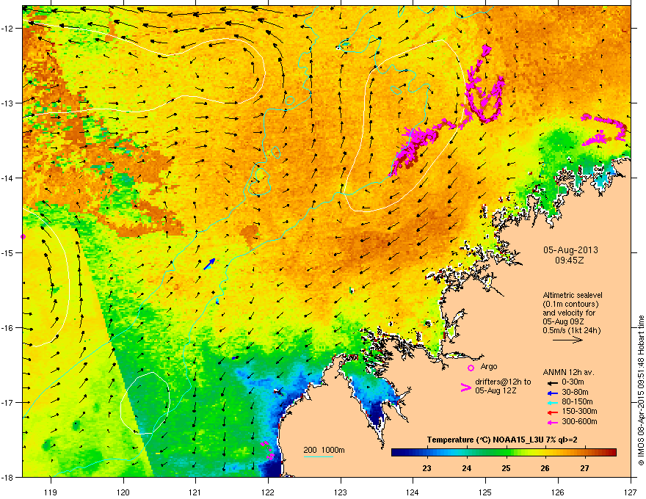This screenshot has width=646, height=499.
Task: Click the longitude axis label '119'
Action: (51, 492)
